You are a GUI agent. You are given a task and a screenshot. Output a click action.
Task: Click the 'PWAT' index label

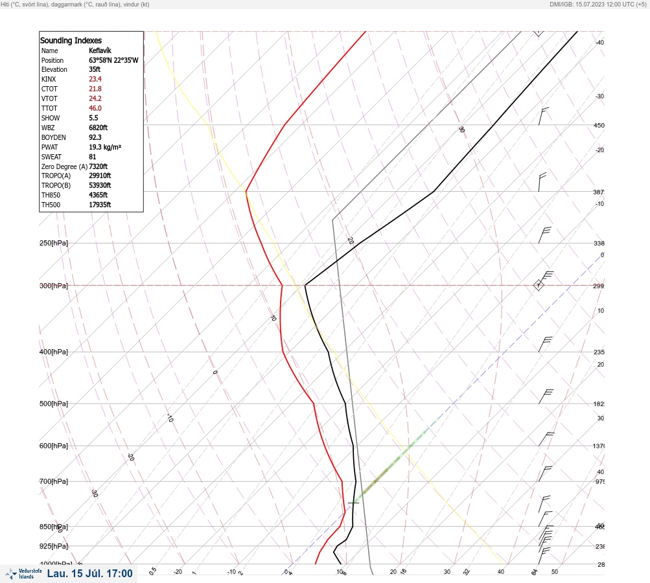[50, 147]
